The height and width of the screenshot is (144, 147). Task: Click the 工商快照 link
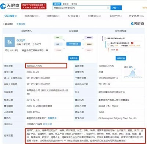tap(21, 24)
